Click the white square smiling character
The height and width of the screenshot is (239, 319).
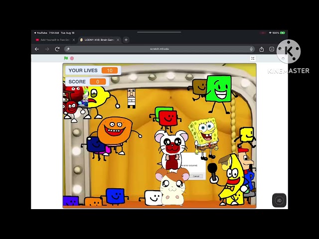[x=153, y=198]
